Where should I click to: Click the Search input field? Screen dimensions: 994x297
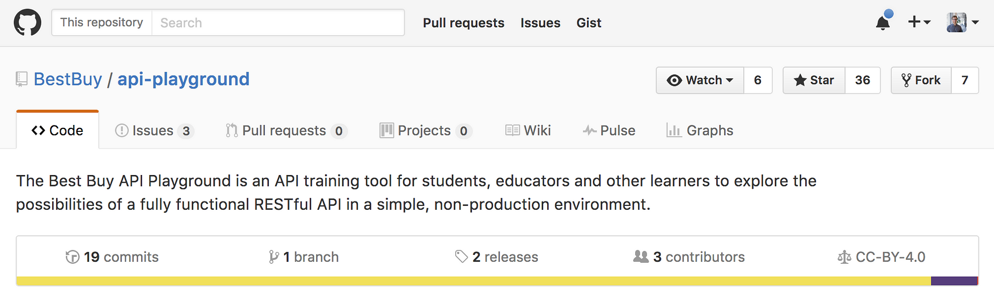coord(278,23)
